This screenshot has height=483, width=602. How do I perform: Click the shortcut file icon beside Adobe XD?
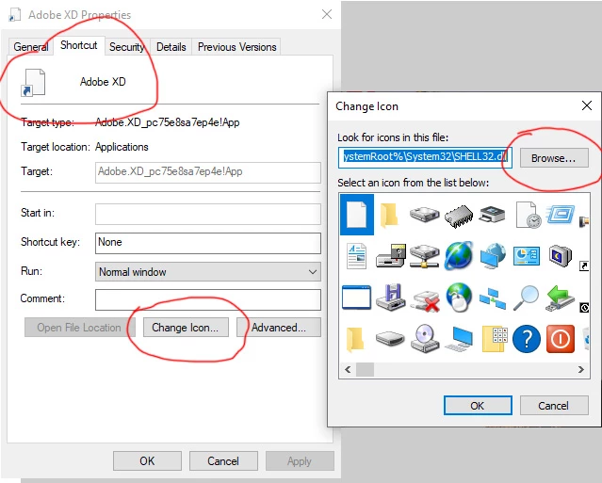coord(33,82)
